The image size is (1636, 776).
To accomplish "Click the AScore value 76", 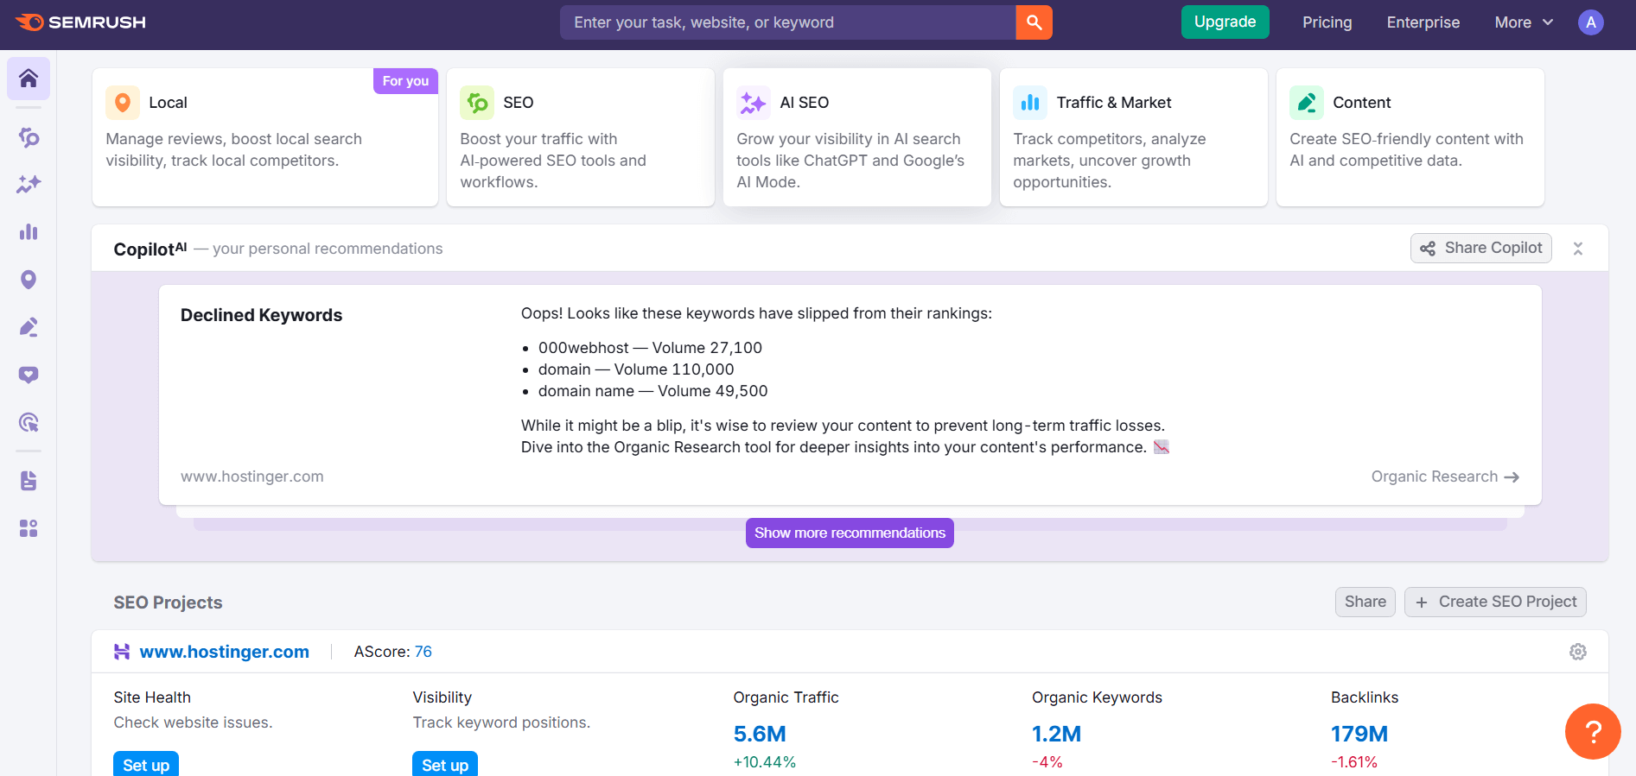I will pyautogui.click(x=423, y=652).
